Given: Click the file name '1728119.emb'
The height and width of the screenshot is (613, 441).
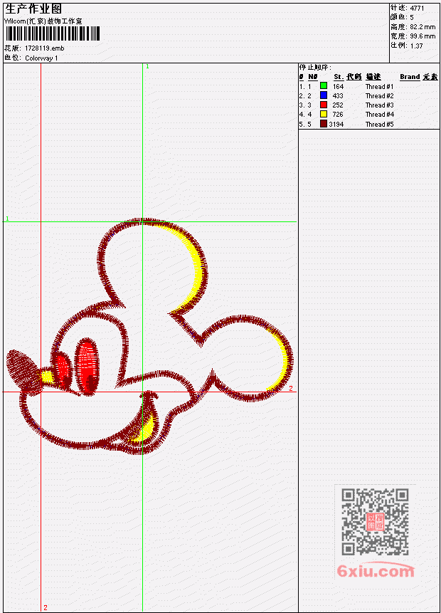Looking at the screenshot, I should click(45, 48).
